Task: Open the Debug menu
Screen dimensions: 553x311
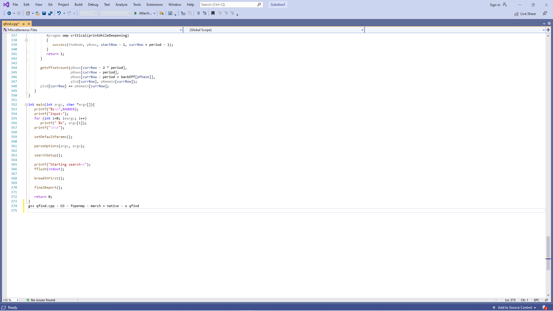Action: point(93,5)
